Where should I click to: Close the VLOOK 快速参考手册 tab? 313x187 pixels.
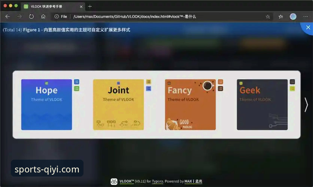click(x=81, y=7)
